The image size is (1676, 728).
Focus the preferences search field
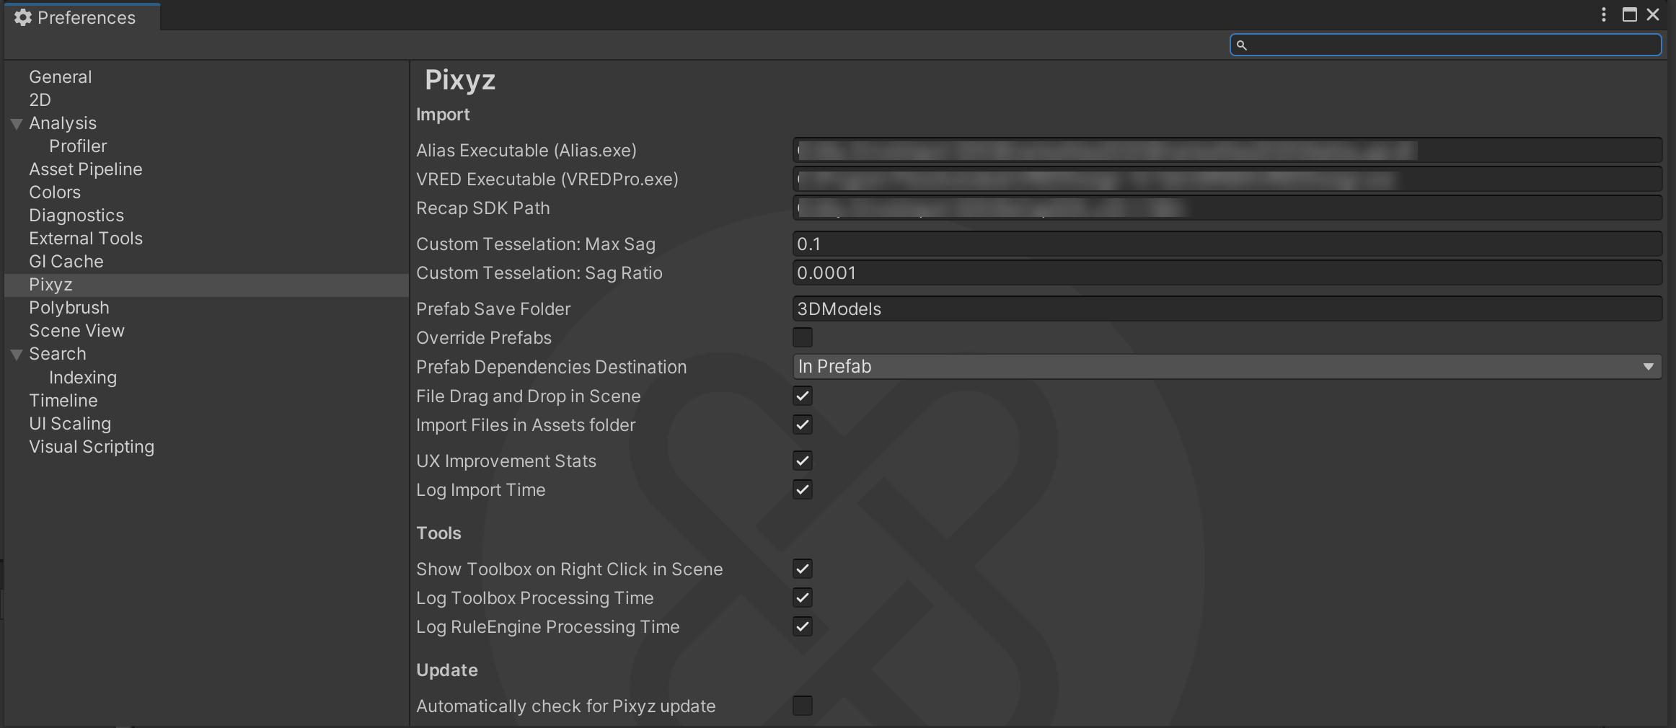tap(1446, 45)
